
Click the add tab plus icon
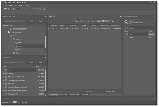[x=121, y=16]
